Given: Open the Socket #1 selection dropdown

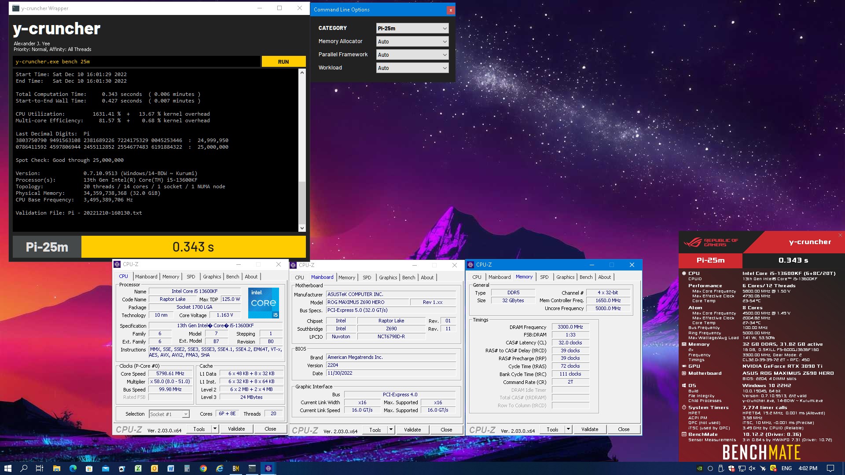Looking at the screenshot, I should (169, 414).
